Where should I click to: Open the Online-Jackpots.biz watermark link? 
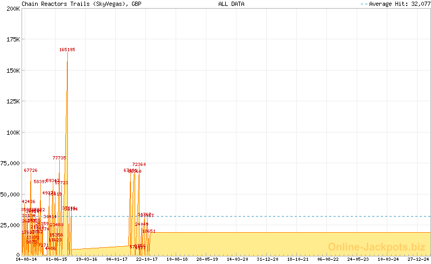click(x=373, y=247)
